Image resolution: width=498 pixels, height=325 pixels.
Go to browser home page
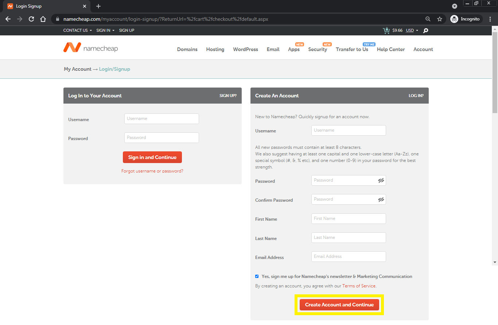(x=43, y=19)
